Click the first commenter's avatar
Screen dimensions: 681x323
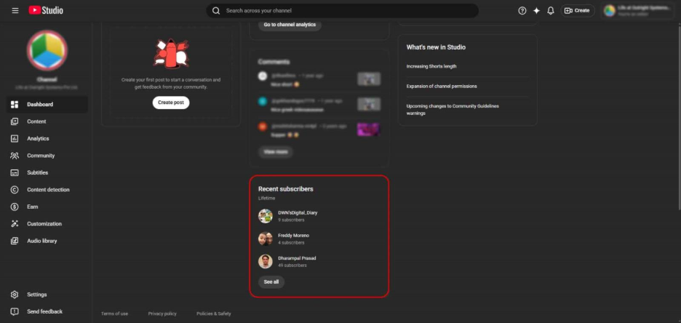263,76
